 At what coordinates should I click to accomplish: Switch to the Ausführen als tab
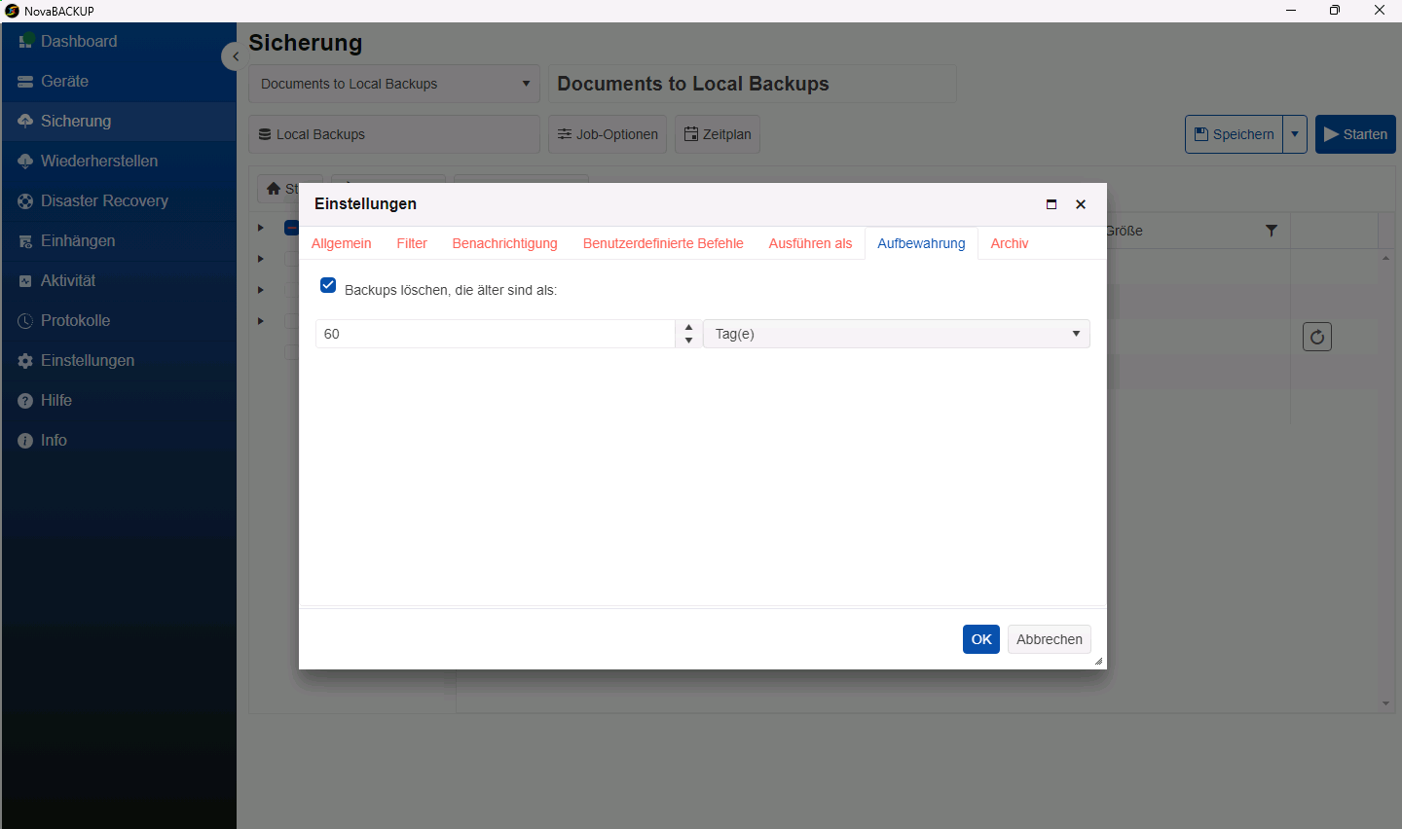click(810, 243)
